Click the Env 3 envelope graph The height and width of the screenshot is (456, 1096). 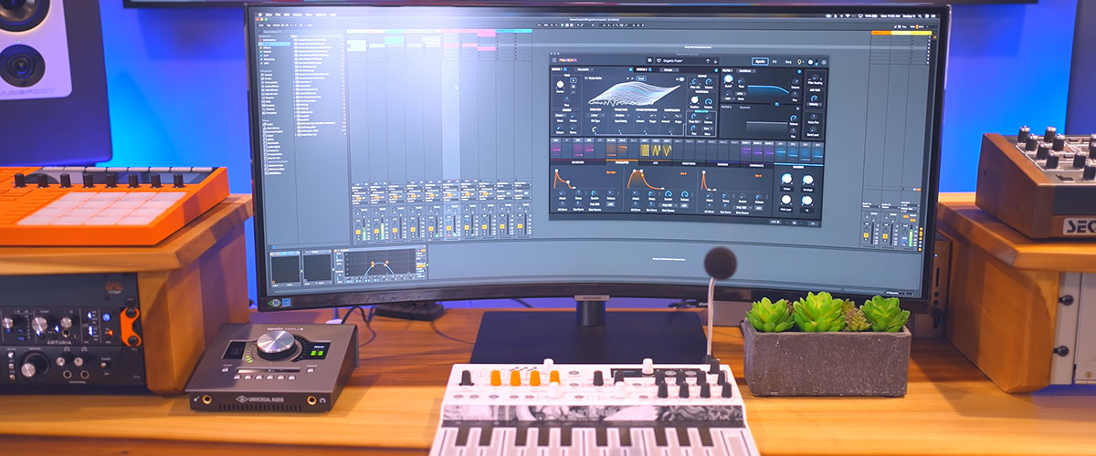tap(732, 178)
